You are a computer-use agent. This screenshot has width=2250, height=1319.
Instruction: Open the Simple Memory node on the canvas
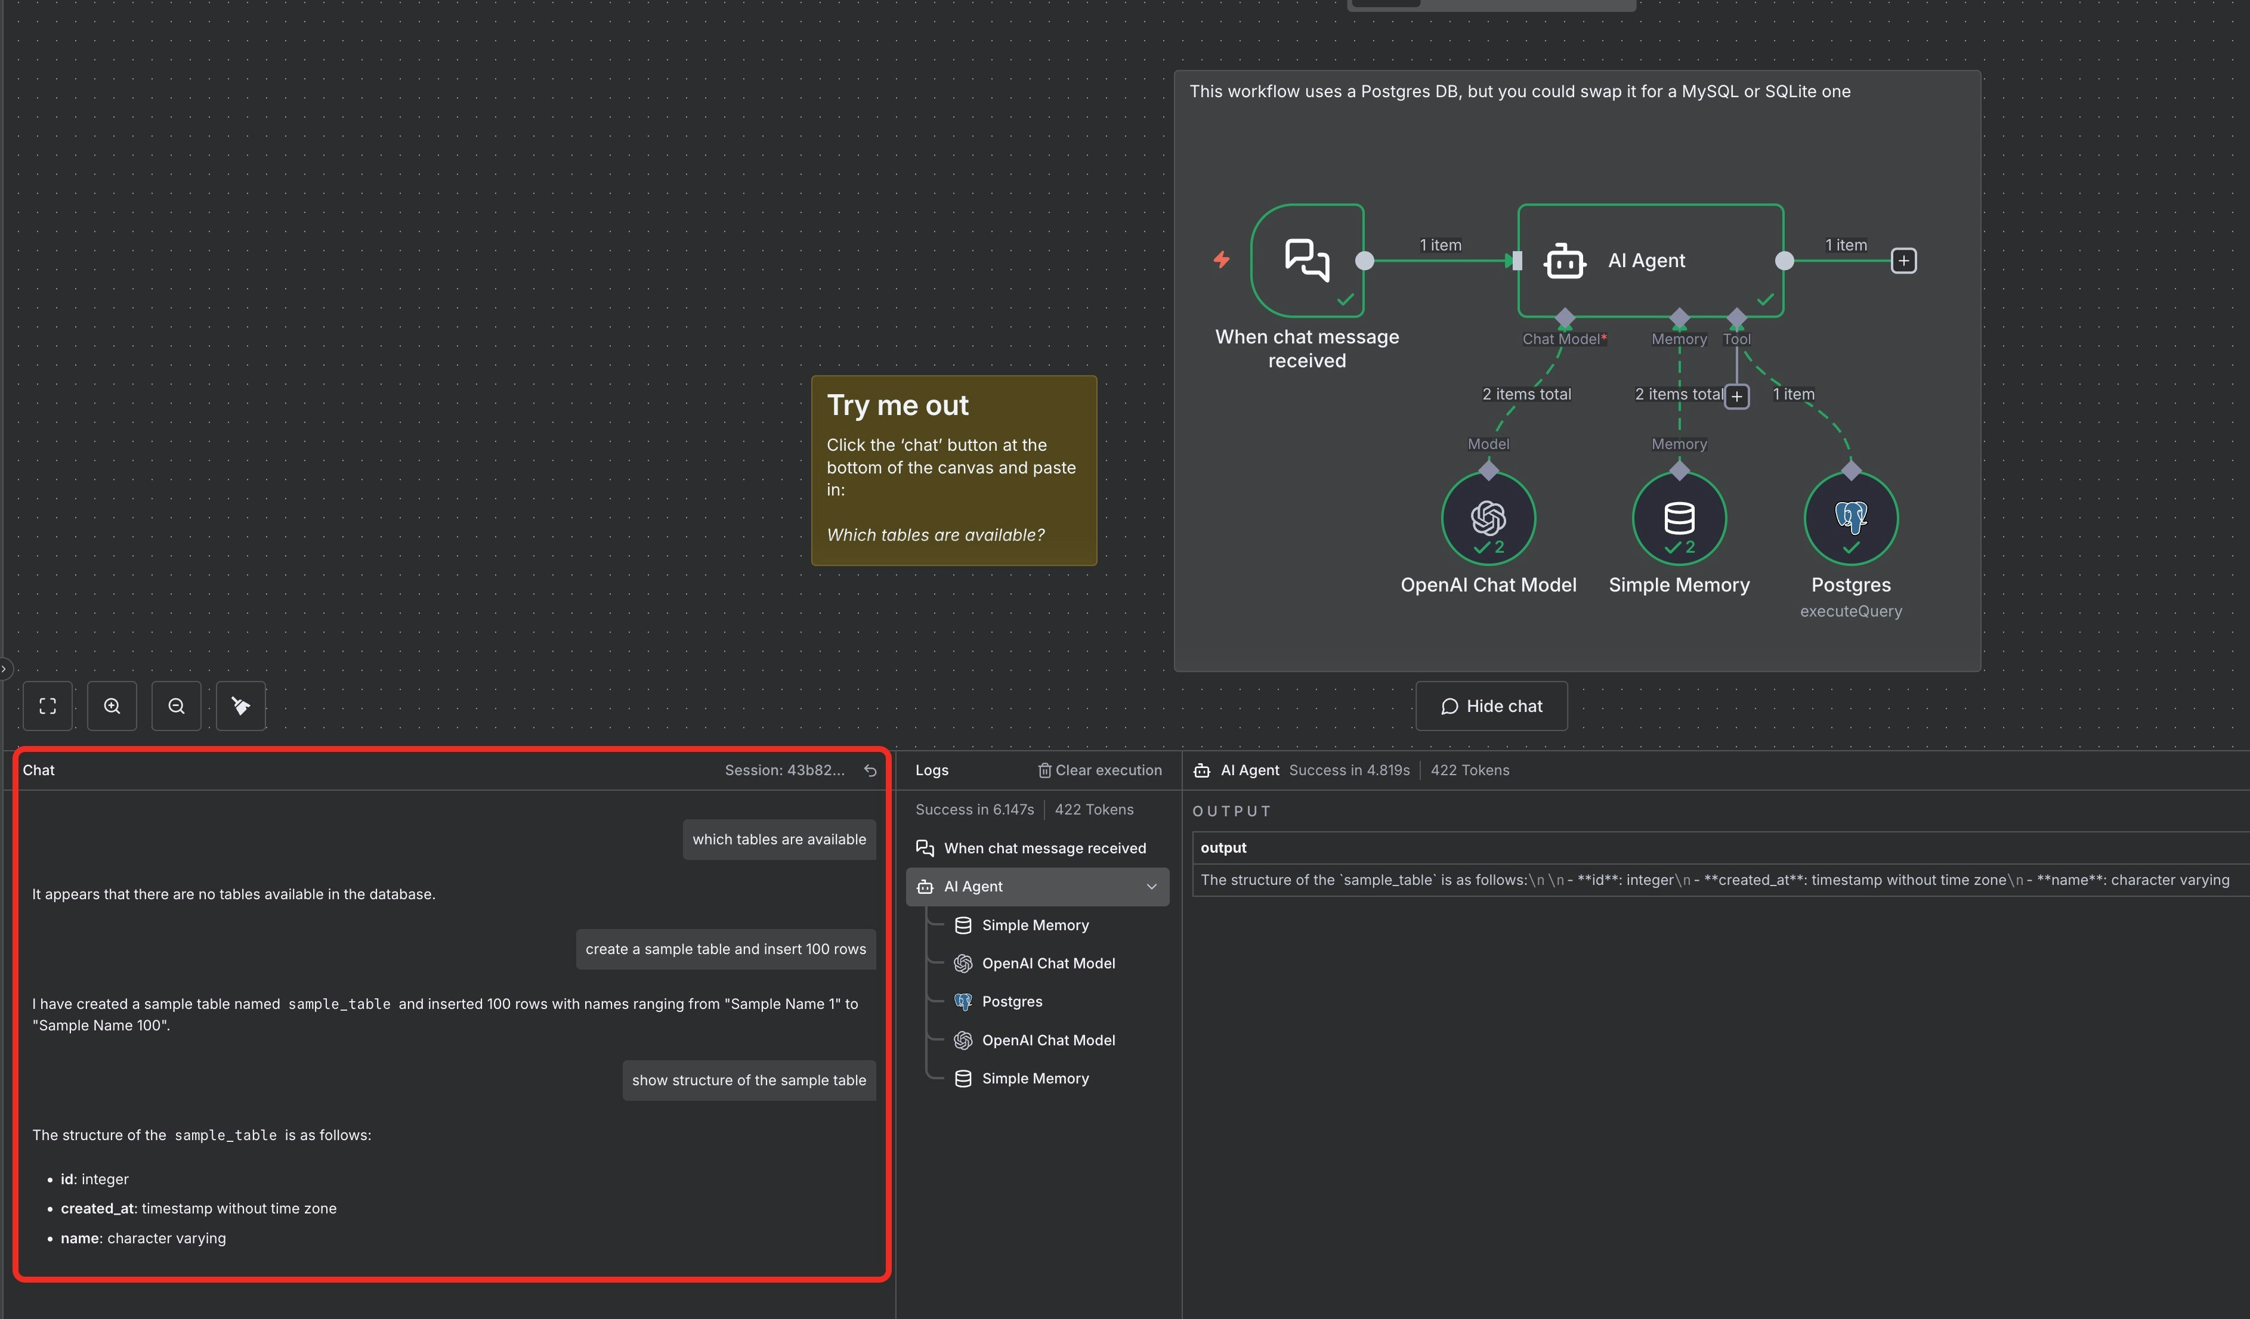pyautogui.click(x=1679, y=518)
